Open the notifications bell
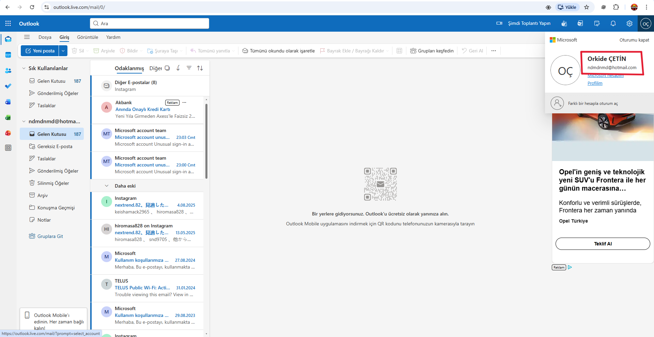The height and width of the screenshot is (337, 654). (613, 23)
